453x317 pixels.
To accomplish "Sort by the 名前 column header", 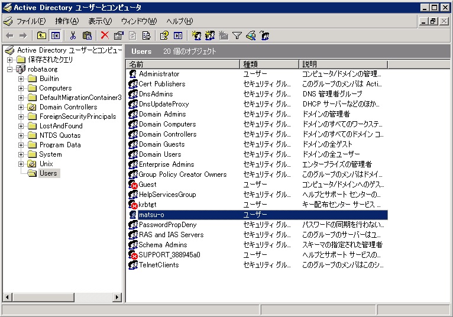I will [183, 64].
